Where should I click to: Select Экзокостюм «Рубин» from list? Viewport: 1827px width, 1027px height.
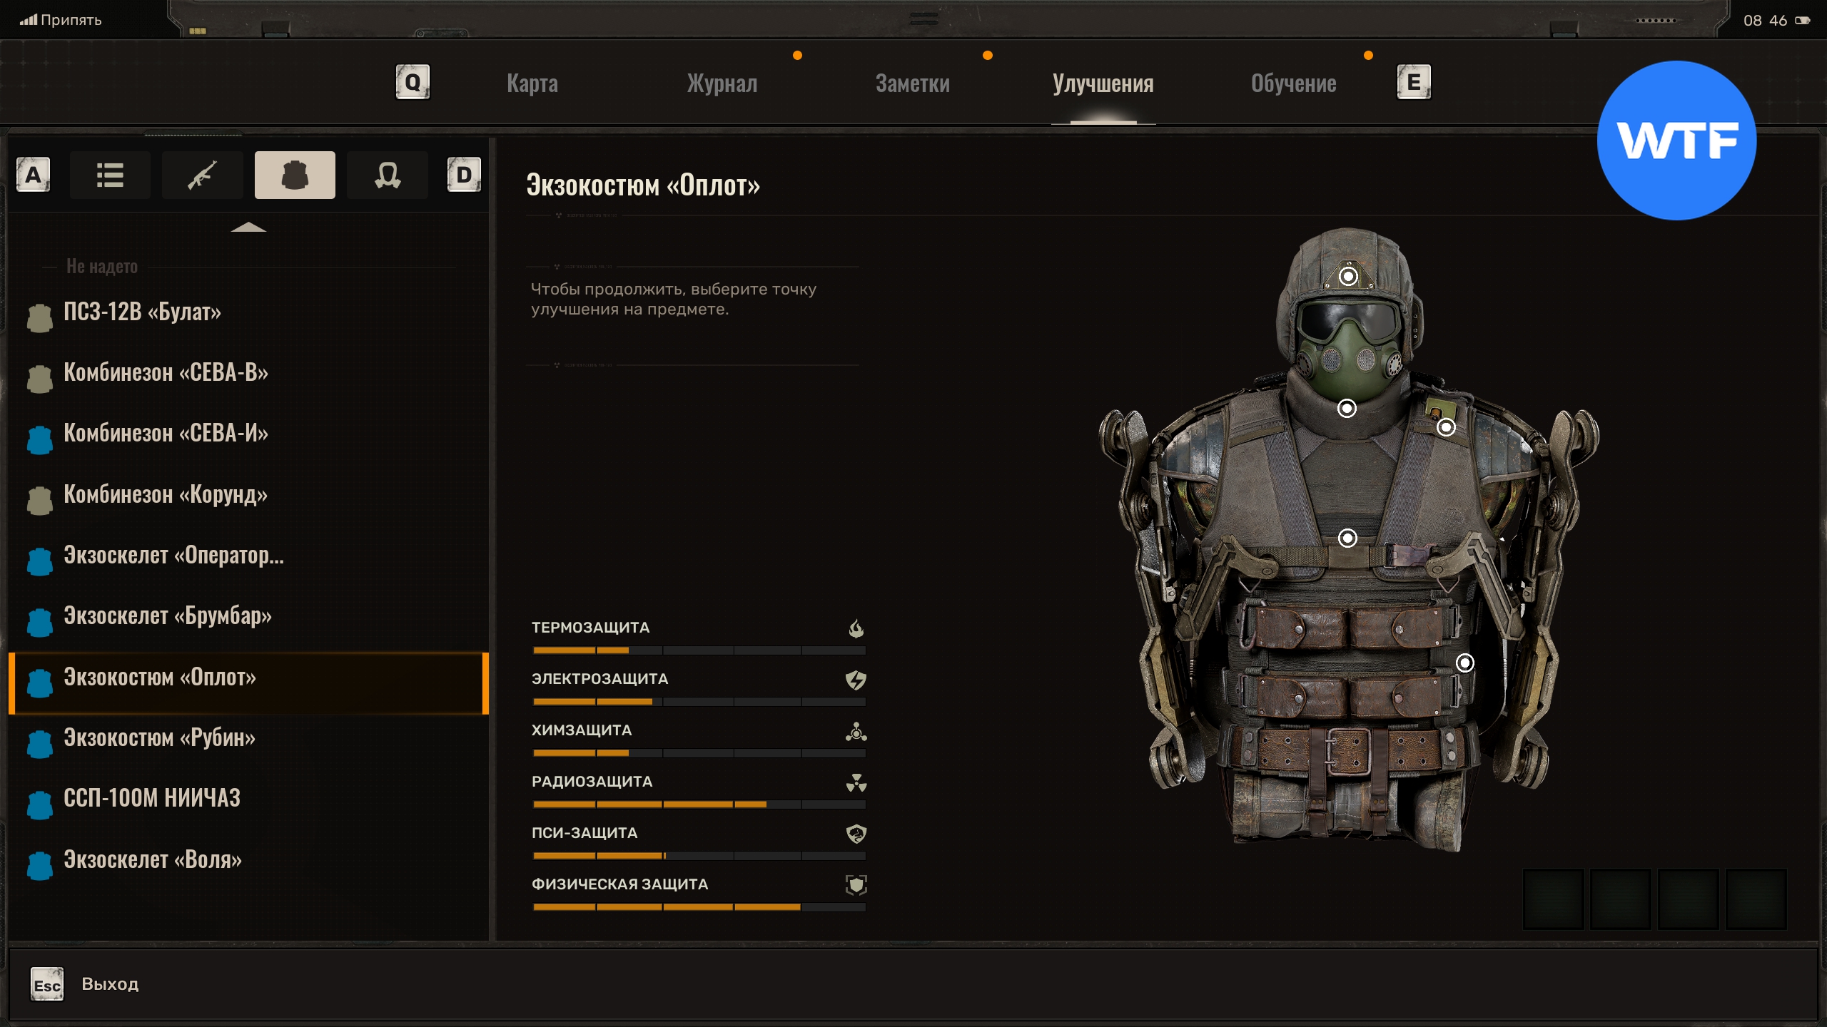coord(160,737)
